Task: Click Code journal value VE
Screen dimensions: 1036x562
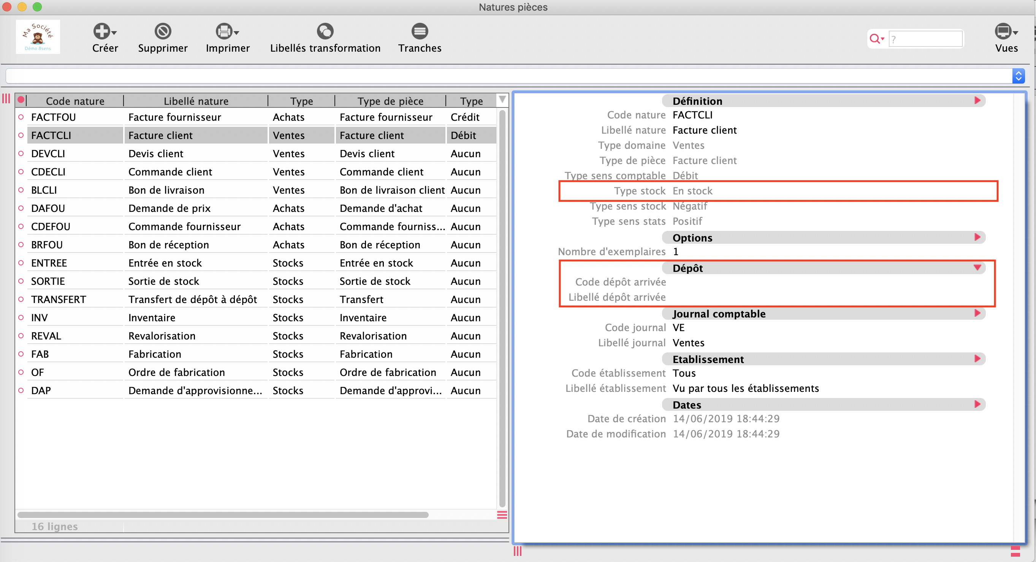Action: pyautogui.click(x=678, y=327)
